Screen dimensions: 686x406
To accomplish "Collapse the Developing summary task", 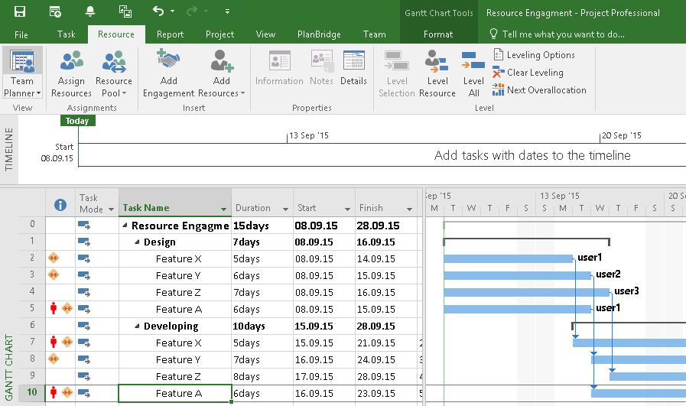I will [x=137, y=326].
